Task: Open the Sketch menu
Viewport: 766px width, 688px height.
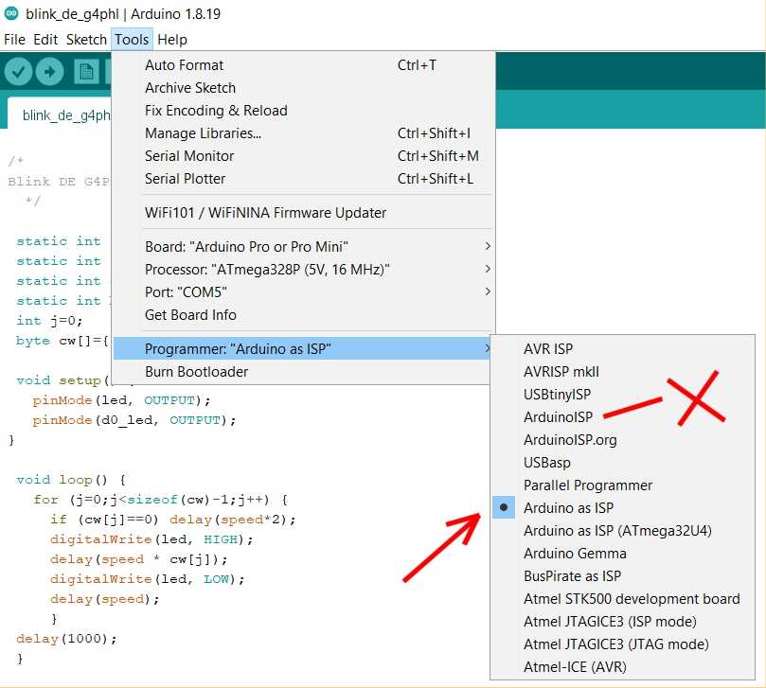Action: click(x=86, y=40)
